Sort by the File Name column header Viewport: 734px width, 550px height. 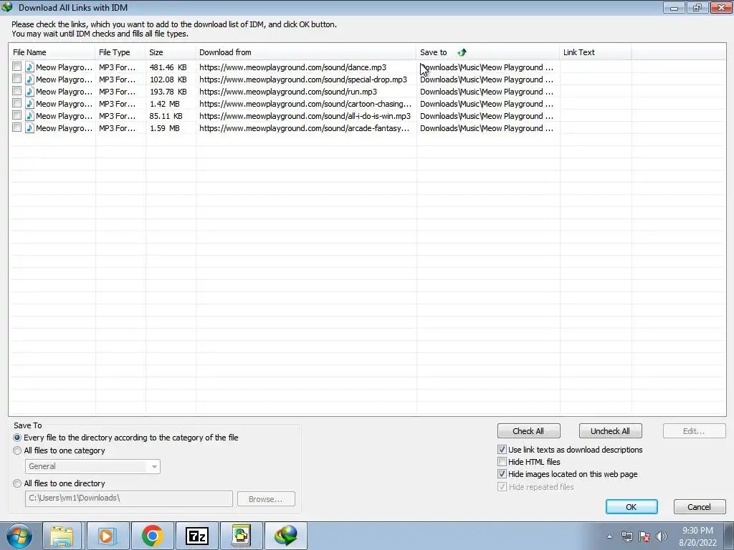pos(52,52)
